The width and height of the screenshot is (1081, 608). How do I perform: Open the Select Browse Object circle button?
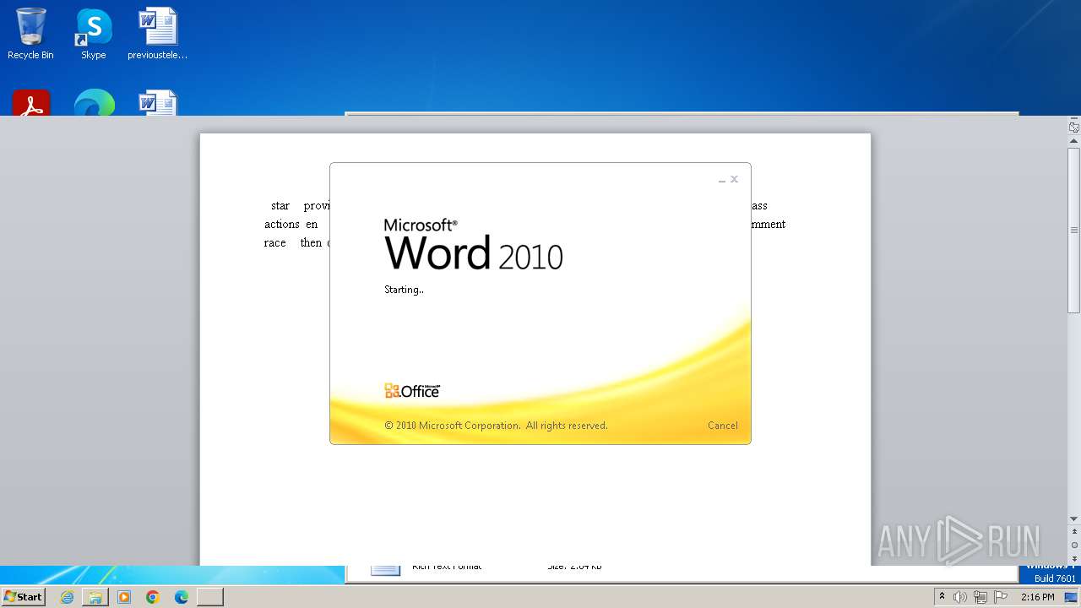click(1074, 546)
